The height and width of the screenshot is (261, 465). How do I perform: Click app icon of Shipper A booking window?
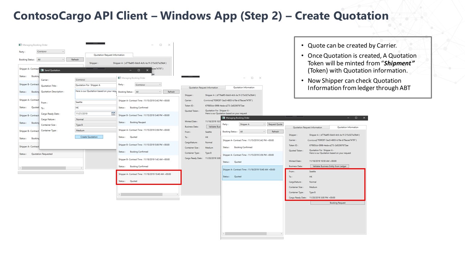pyautogui.click(x=224, y=118)
